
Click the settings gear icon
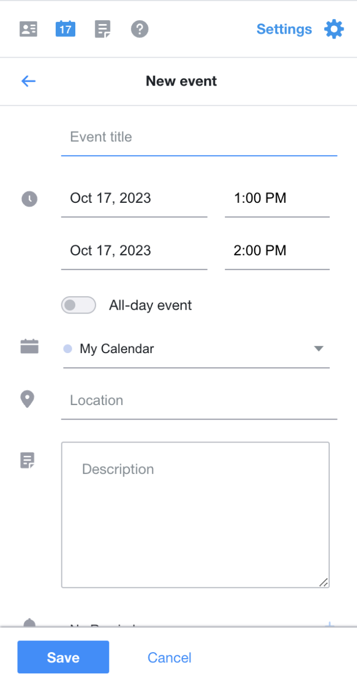(334, 29)
